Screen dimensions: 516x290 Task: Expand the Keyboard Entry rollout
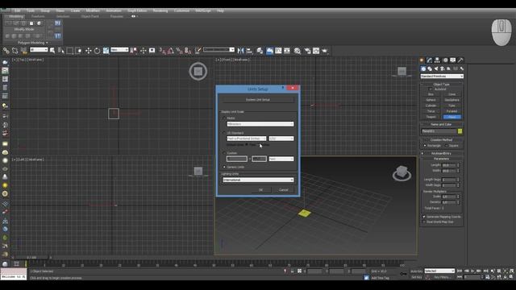click(441, 154)
